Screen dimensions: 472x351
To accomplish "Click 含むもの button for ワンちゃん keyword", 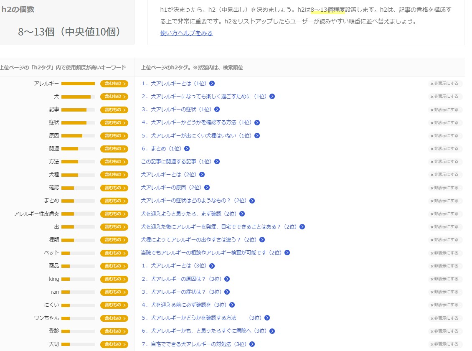I will [x=114, y=318].
